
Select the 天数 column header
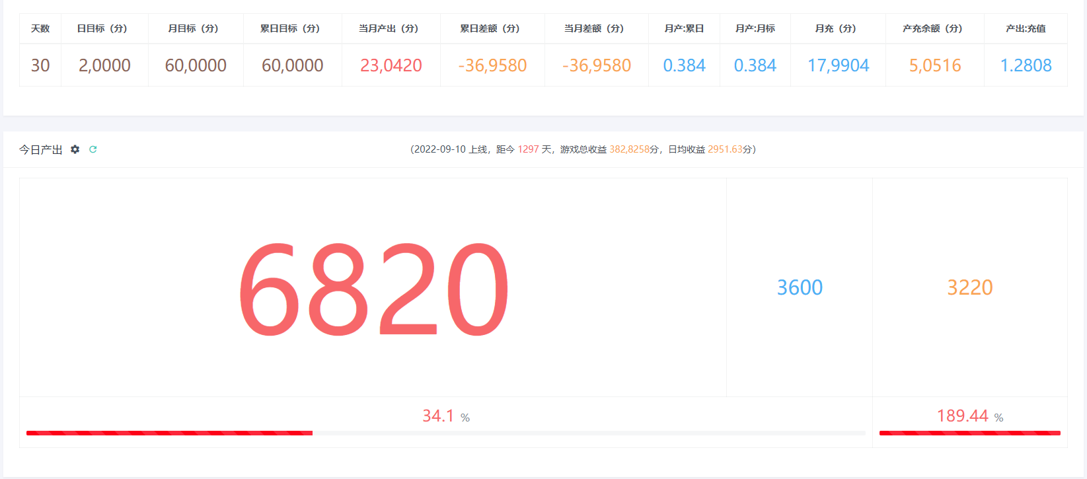coord(40,28)
